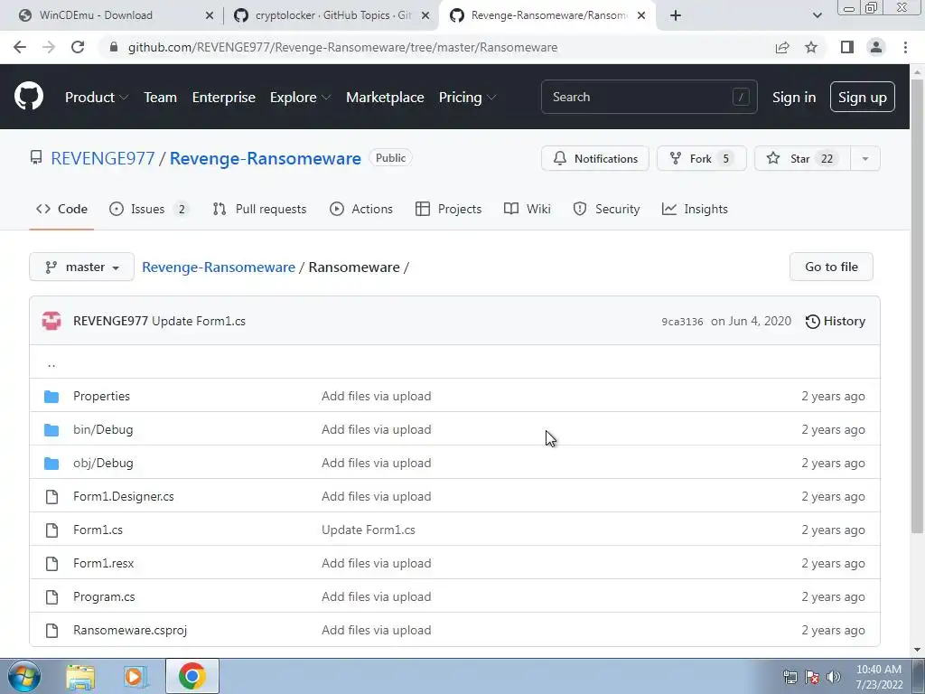The width and height of the screenshot is (925, 694).
Task: Open the master branch selector dropdown
Action: pyautogui.click(x=81, y=267)
